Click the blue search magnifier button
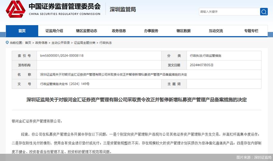This screenshot has width=273, height=161. (x=264, y=12)
